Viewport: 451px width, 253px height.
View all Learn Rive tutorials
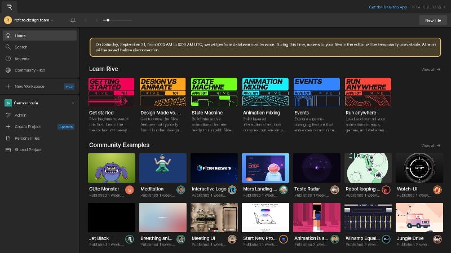coord(431,69)
